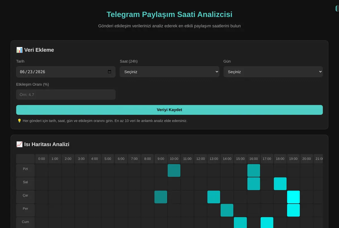Click the Çar 19:00 heatmap cell
Screen dimensions: 339x228
click(x=294, y=197)
